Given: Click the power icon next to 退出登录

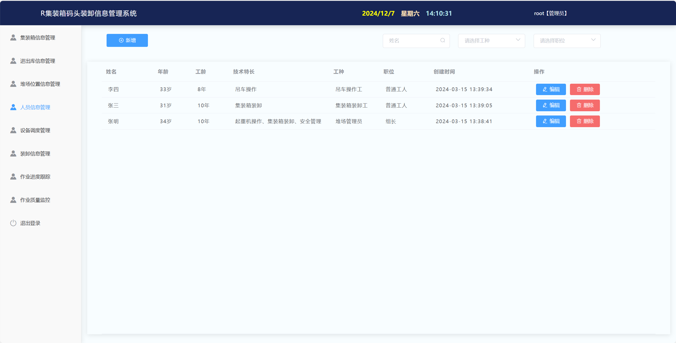Looking at the screenshot, I should pos(13,223).
